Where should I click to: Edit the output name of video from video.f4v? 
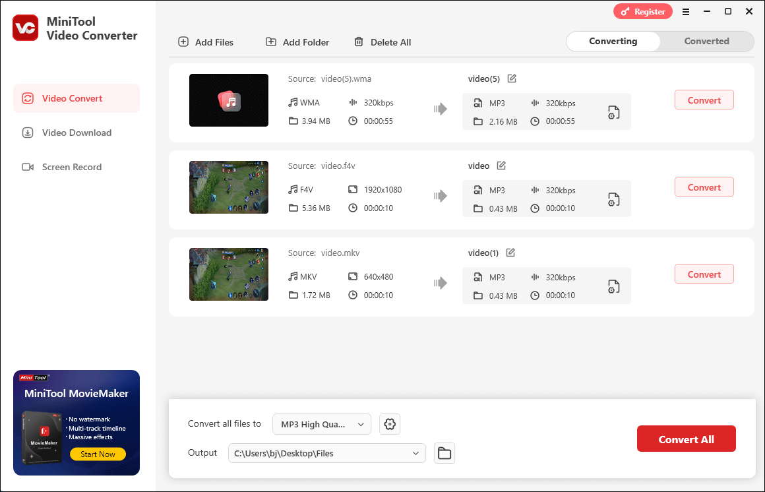[501, 166]
